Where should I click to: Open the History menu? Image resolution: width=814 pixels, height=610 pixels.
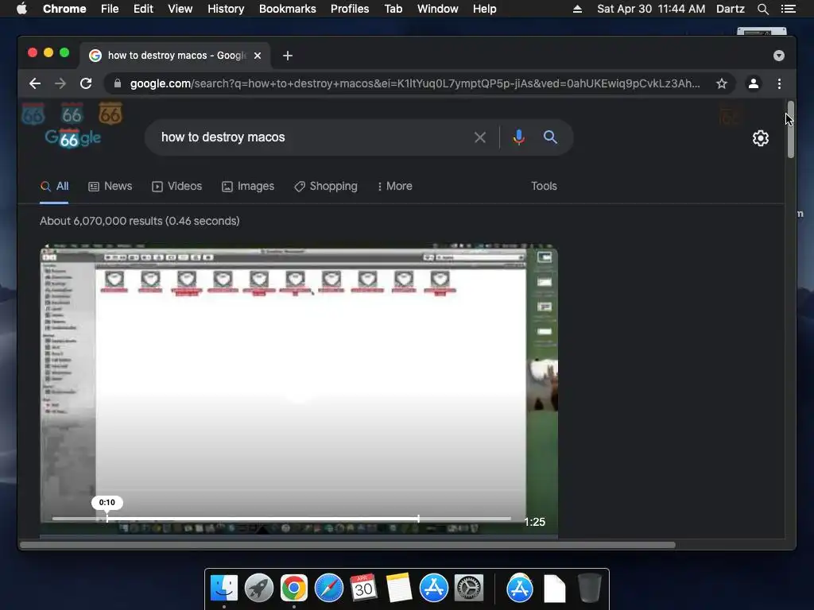[x=226, y=9]
